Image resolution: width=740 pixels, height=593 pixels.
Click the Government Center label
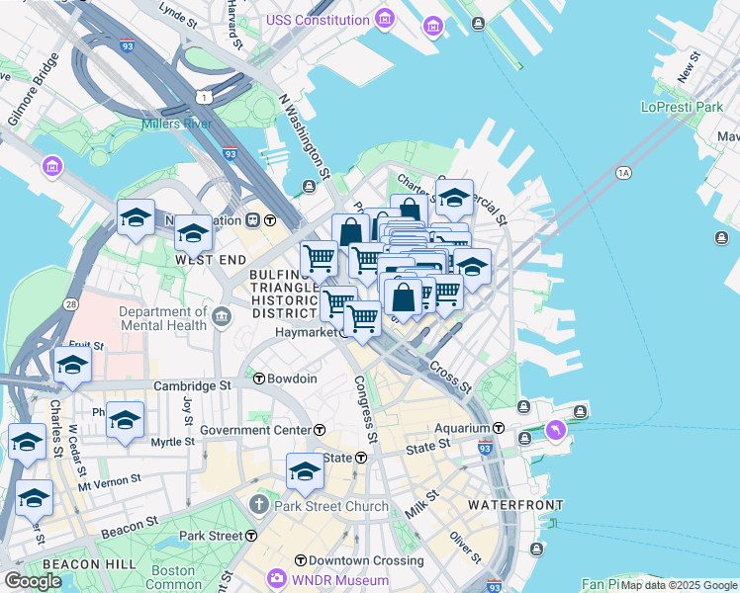(x=256, y=430)
